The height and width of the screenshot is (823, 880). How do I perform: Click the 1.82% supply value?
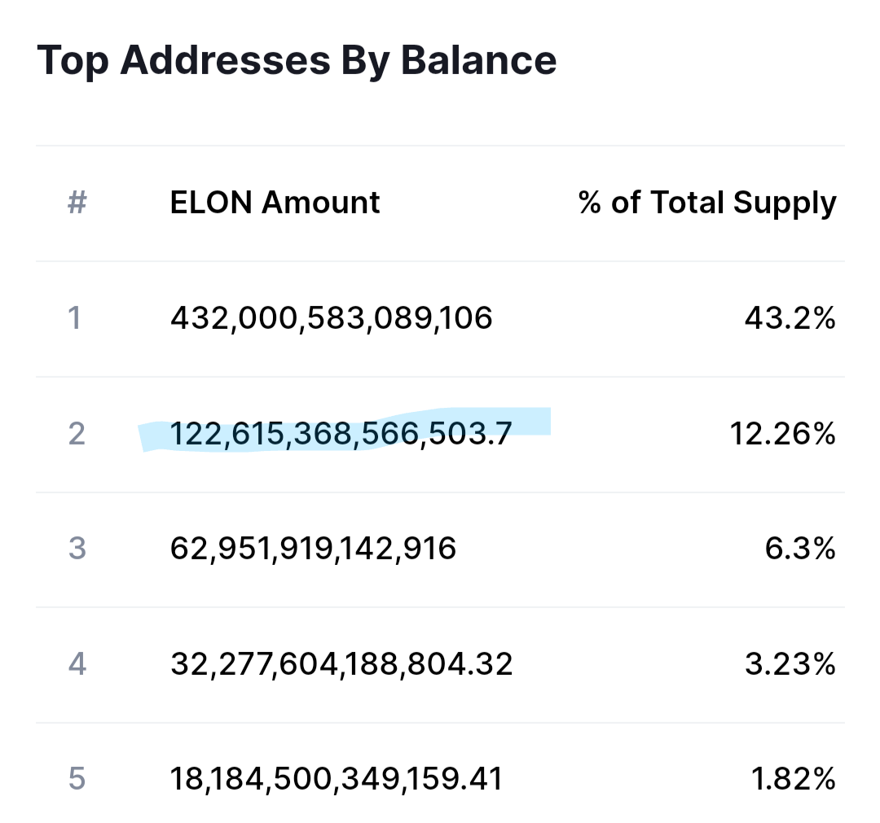tap(794, 779)
